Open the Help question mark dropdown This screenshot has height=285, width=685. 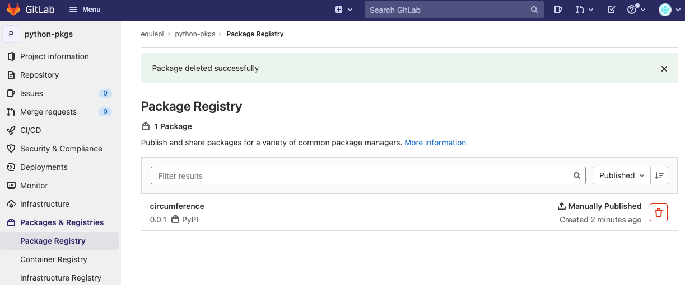[636, 9]
